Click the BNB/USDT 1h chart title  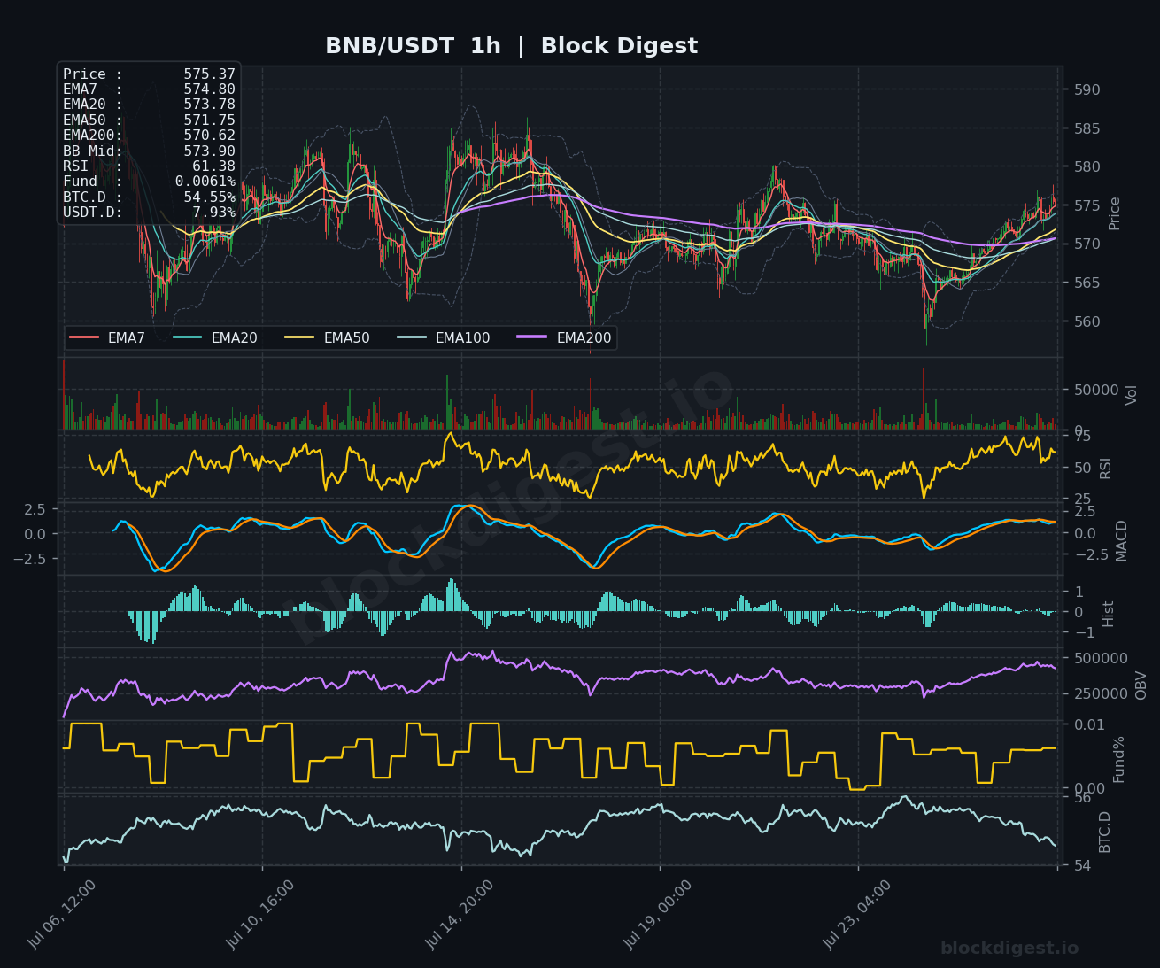click(x=511, y=46)
